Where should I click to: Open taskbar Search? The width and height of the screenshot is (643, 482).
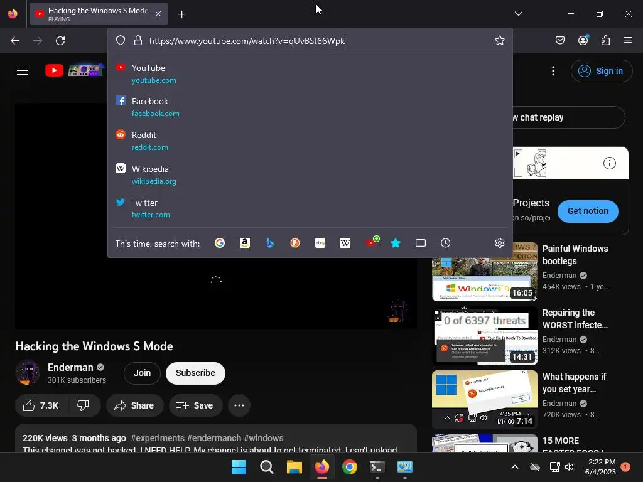(x=266, y=467)
